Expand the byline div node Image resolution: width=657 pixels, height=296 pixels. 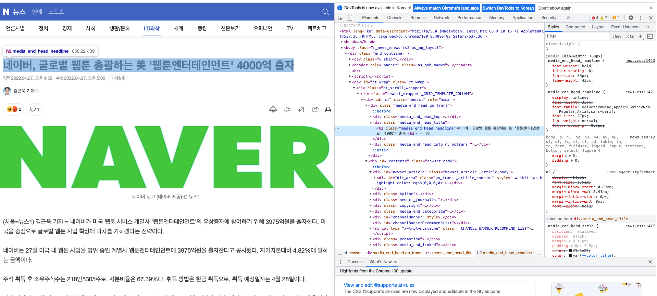(370, 194)
